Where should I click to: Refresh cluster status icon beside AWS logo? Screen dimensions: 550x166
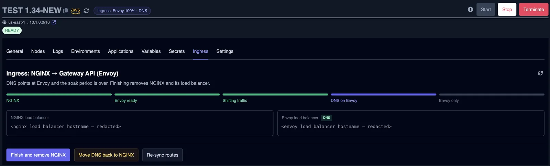pos(86,11)
